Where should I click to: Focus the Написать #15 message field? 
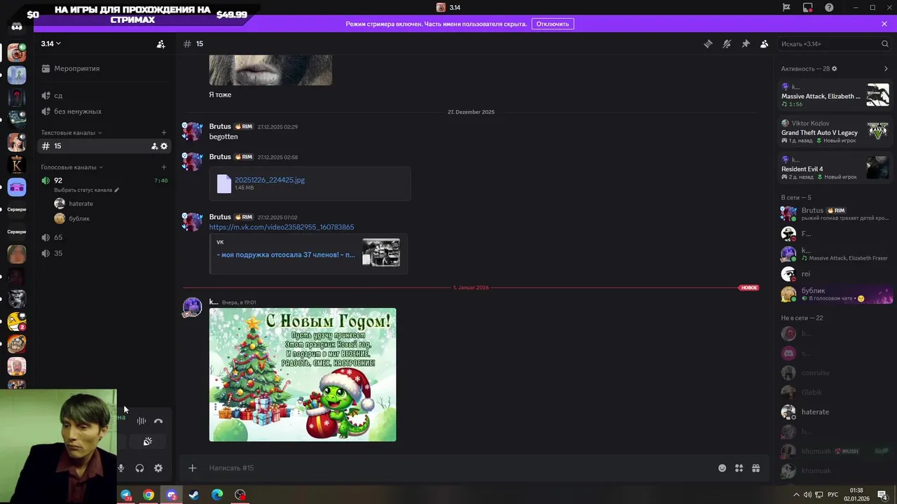coord(456,468)
